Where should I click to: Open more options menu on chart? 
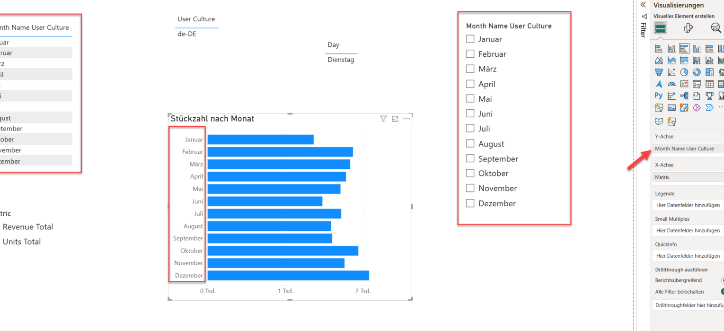pos(406,119)
